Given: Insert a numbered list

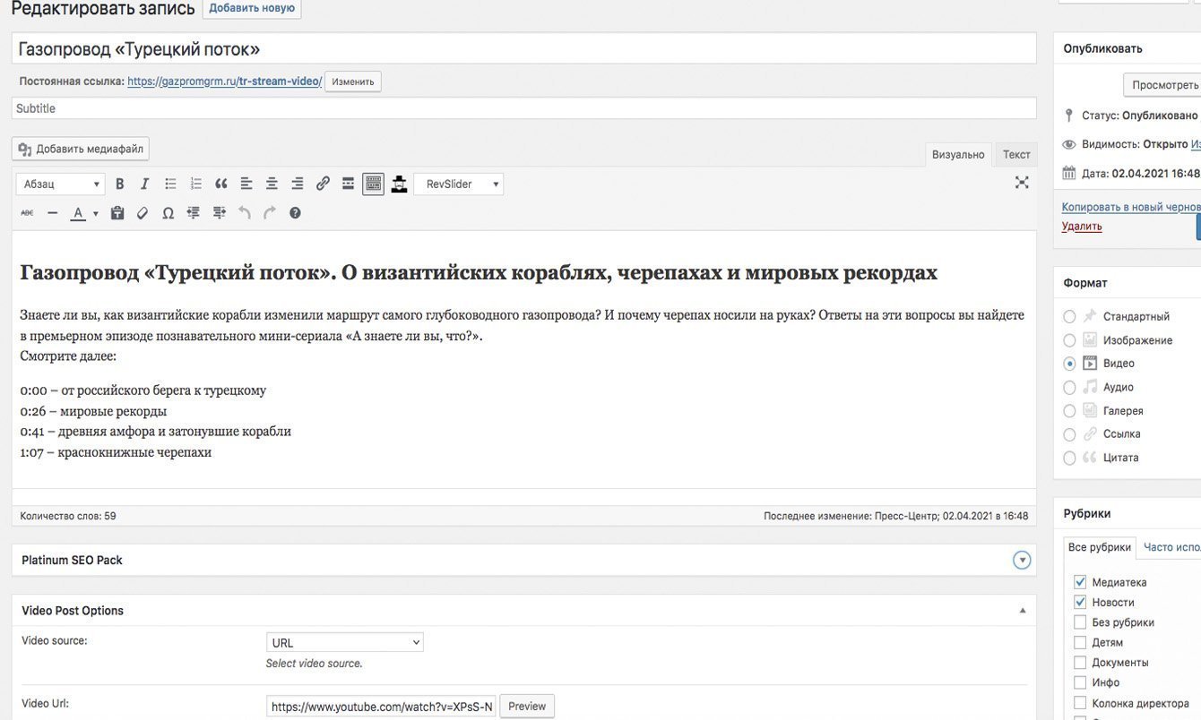Looking at the screenshot, I should [195, 184].
